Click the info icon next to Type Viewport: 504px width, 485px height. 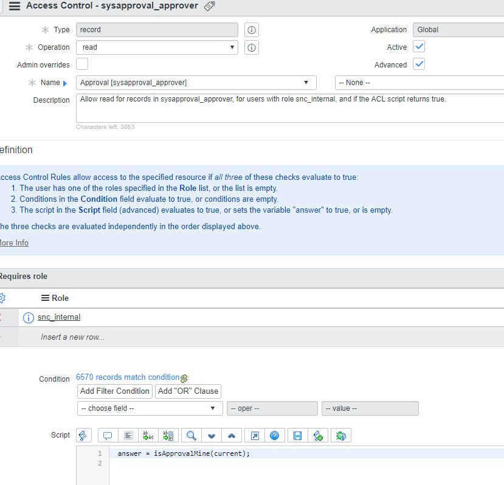pyautogui.click(x=252, y=30)
